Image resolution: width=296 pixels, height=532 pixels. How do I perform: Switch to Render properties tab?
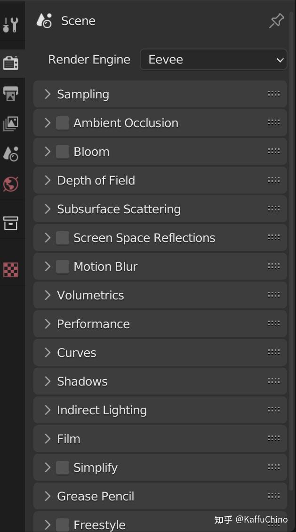(x=11, y=63)
